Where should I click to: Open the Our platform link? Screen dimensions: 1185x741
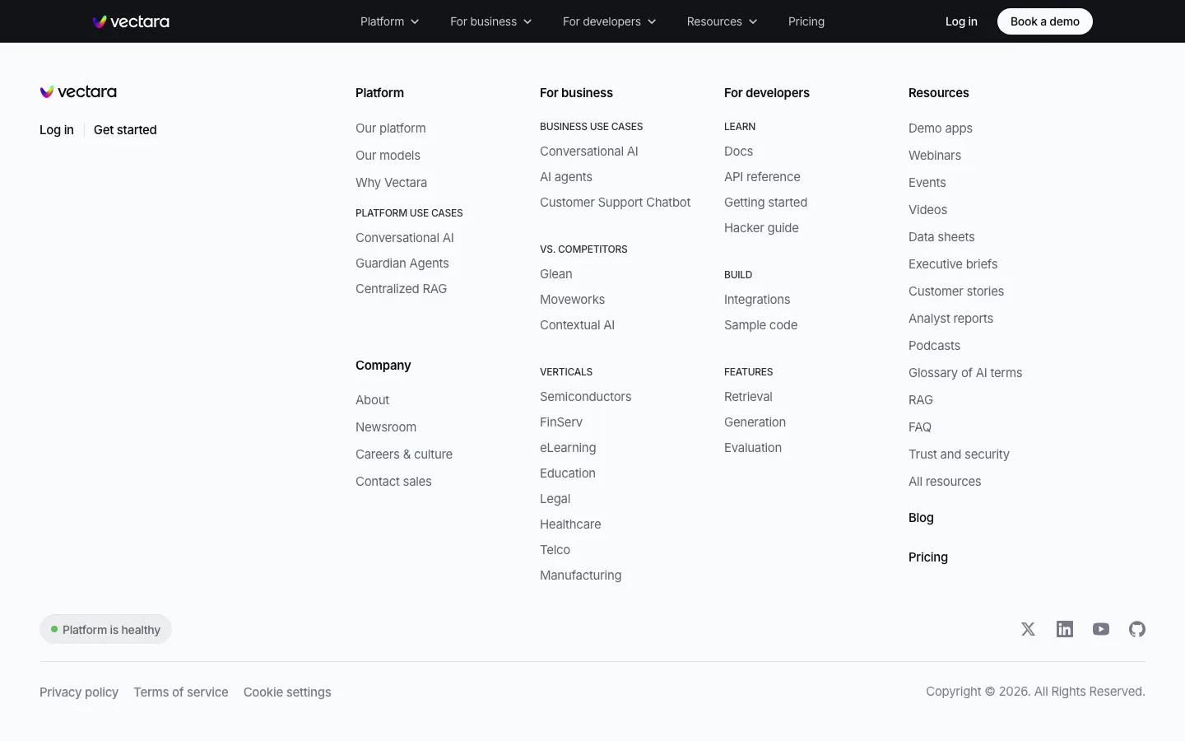pyautogui.click(x=391, y=128)
